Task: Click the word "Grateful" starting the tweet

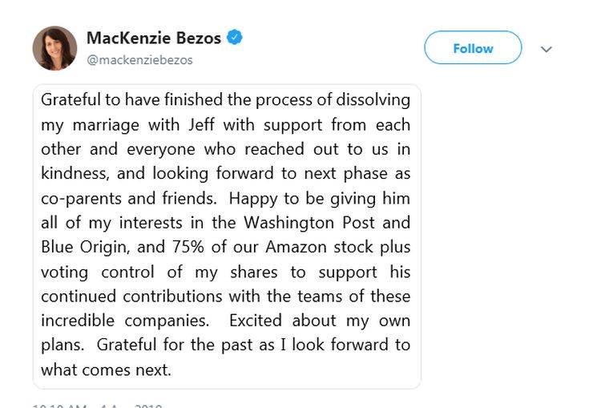Action: [73, 100]
